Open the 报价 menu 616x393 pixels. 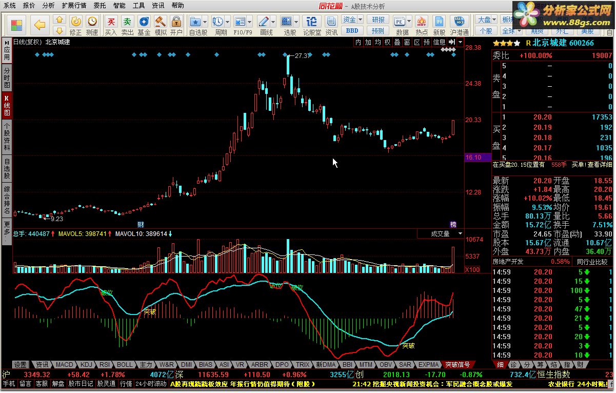[x=29, y=6]
